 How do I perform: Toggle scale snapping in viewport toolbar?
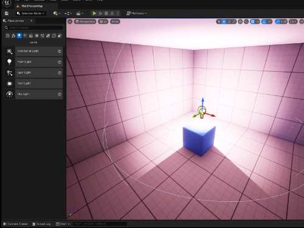[281, 21]
